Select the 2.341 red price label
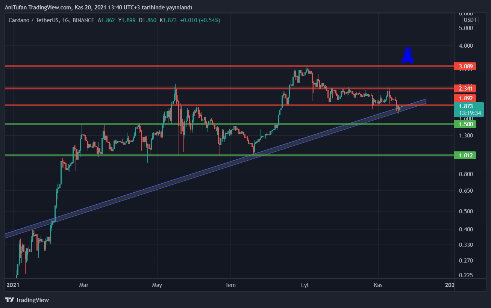 coord(465,89)
